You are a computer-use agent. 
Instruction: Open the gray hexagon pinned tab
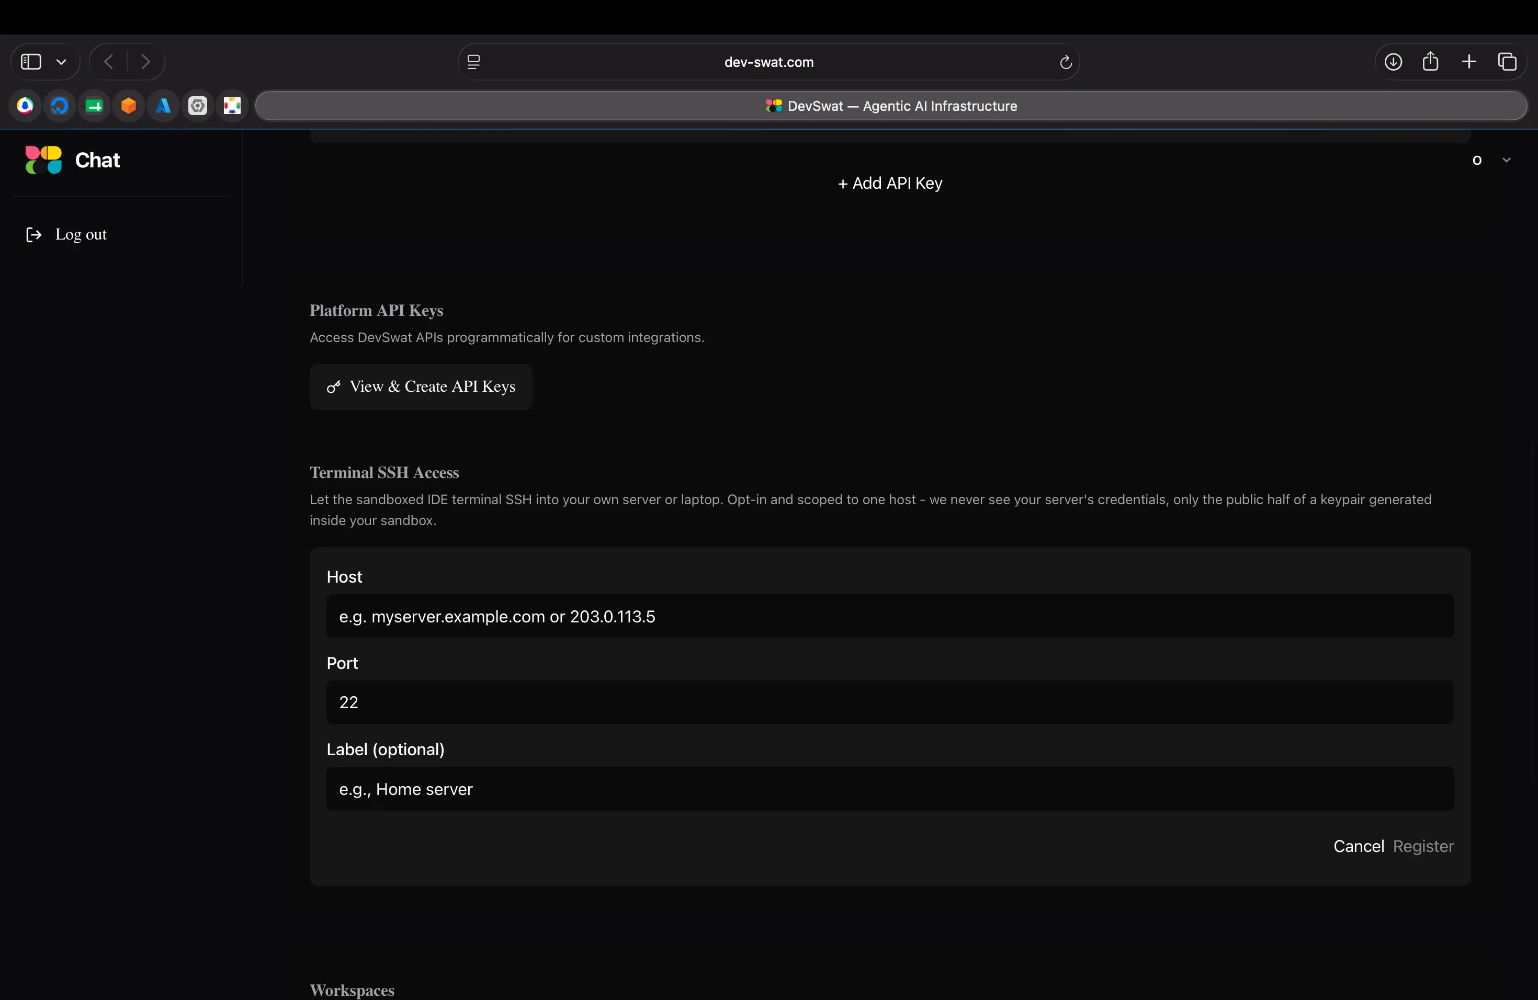pos(198,105)
